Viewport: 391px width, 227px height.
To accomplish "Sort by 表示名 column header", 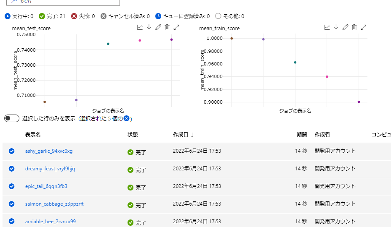I will point(33,135).
